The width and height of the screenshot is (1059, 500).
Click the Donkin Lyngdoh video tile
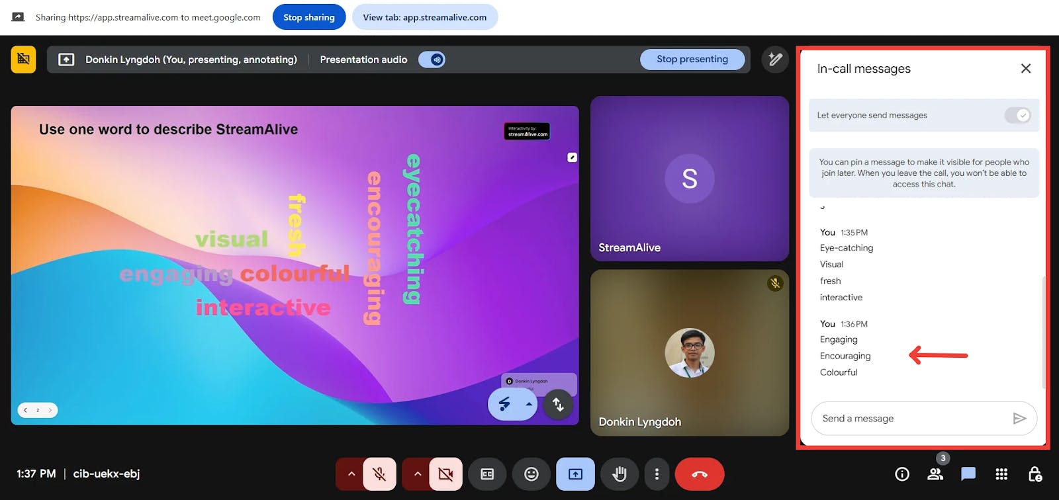coord(690,353)
